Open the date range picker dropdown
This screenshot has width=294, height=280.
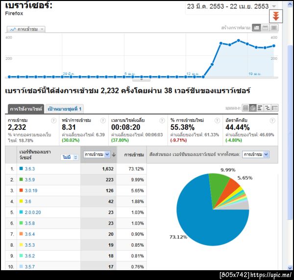pos(274,6)
